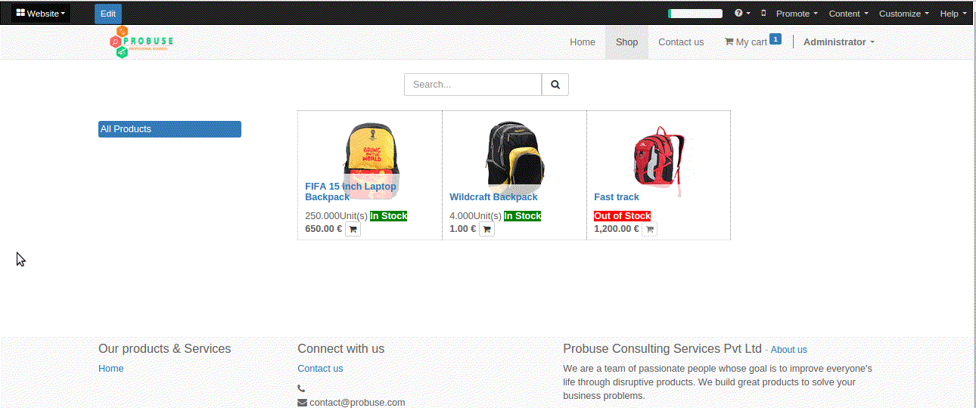Add Wildcraft Backpack to cart
This screenshot has height=408, width=976.
pyautogui.click(x=486, y=229)
